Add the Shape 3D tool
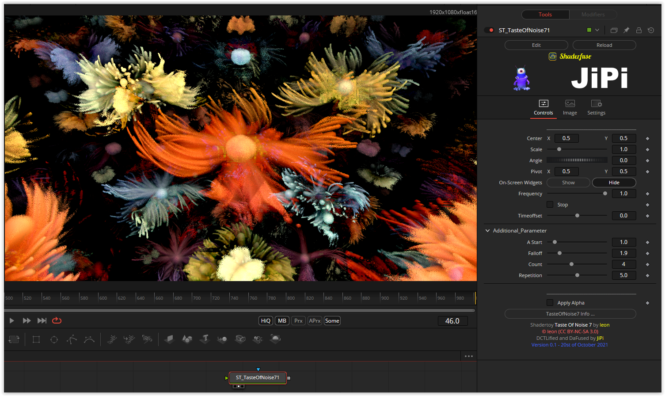 [x=187, y=339]
